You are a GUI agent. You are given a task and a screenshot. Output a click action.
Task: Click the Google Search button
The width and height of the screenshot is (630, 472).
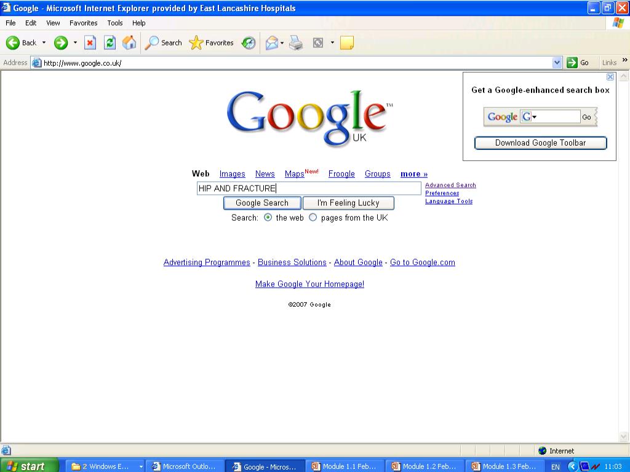[262, 203]
